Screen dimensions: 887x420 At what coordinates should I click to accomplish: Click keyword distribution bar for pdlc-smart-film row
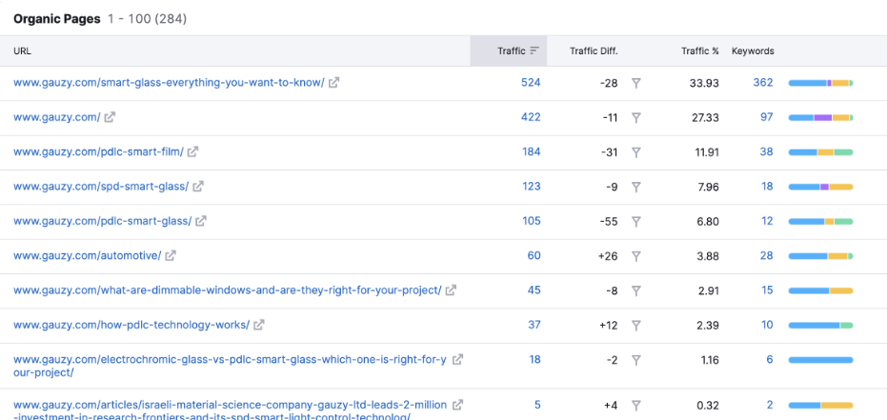point(820,152)
